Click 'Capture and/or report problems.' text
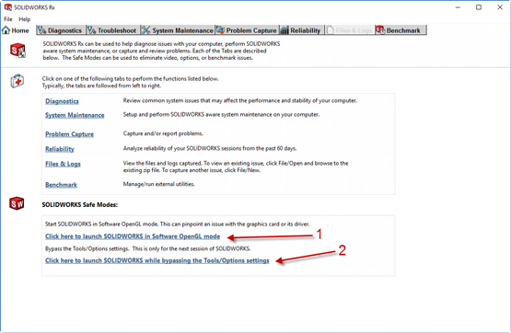 [163, 133]
